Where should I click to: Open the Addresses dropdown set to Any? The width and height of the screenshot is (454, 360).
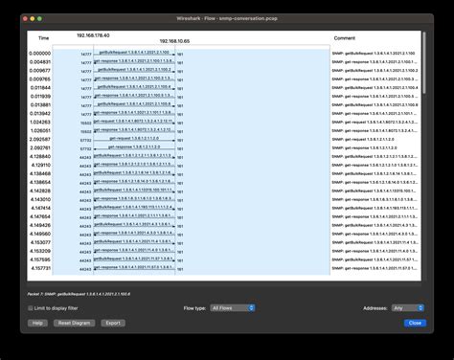pos(408,308)
